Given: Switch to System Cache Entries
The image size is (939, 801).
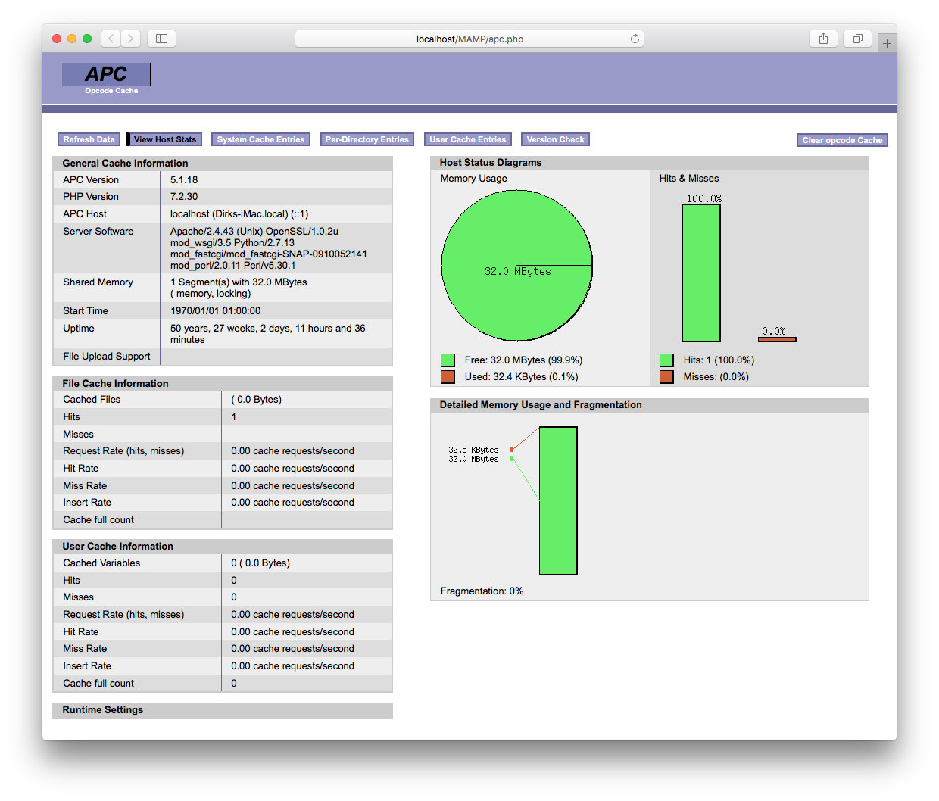Looking at the screenshot, I should [x=260, y=139].
